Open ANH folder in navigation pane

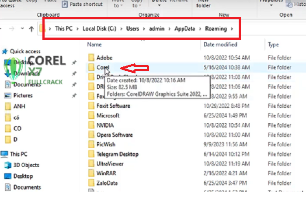[x=19, y=106]
